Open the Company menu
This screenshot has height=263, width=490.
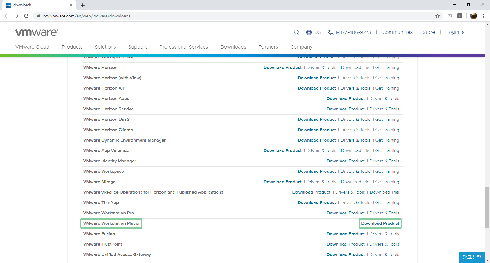301,47
